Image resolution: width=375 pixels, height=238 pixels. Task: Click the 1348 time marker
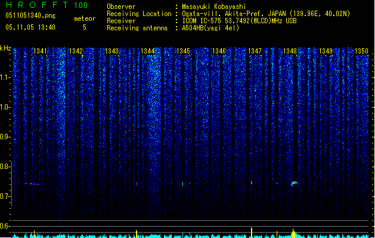[x=290, y=51]
